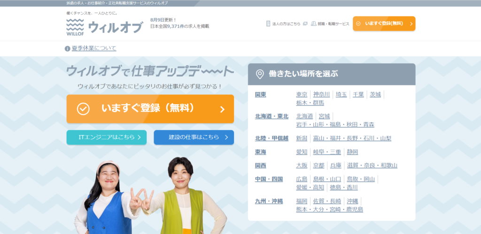Image resolution: width=481 pixels, height=234 pixels.
Task: Choose 埼玉 prefecture link
Action: 341,94
